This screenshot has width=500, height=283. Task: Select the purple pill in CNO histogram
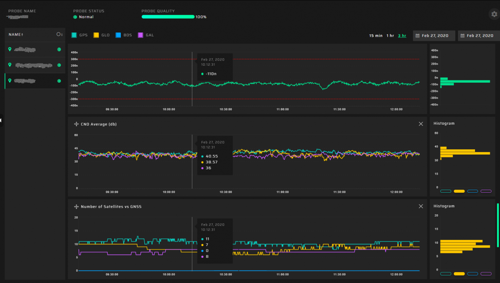click(486, 191)
